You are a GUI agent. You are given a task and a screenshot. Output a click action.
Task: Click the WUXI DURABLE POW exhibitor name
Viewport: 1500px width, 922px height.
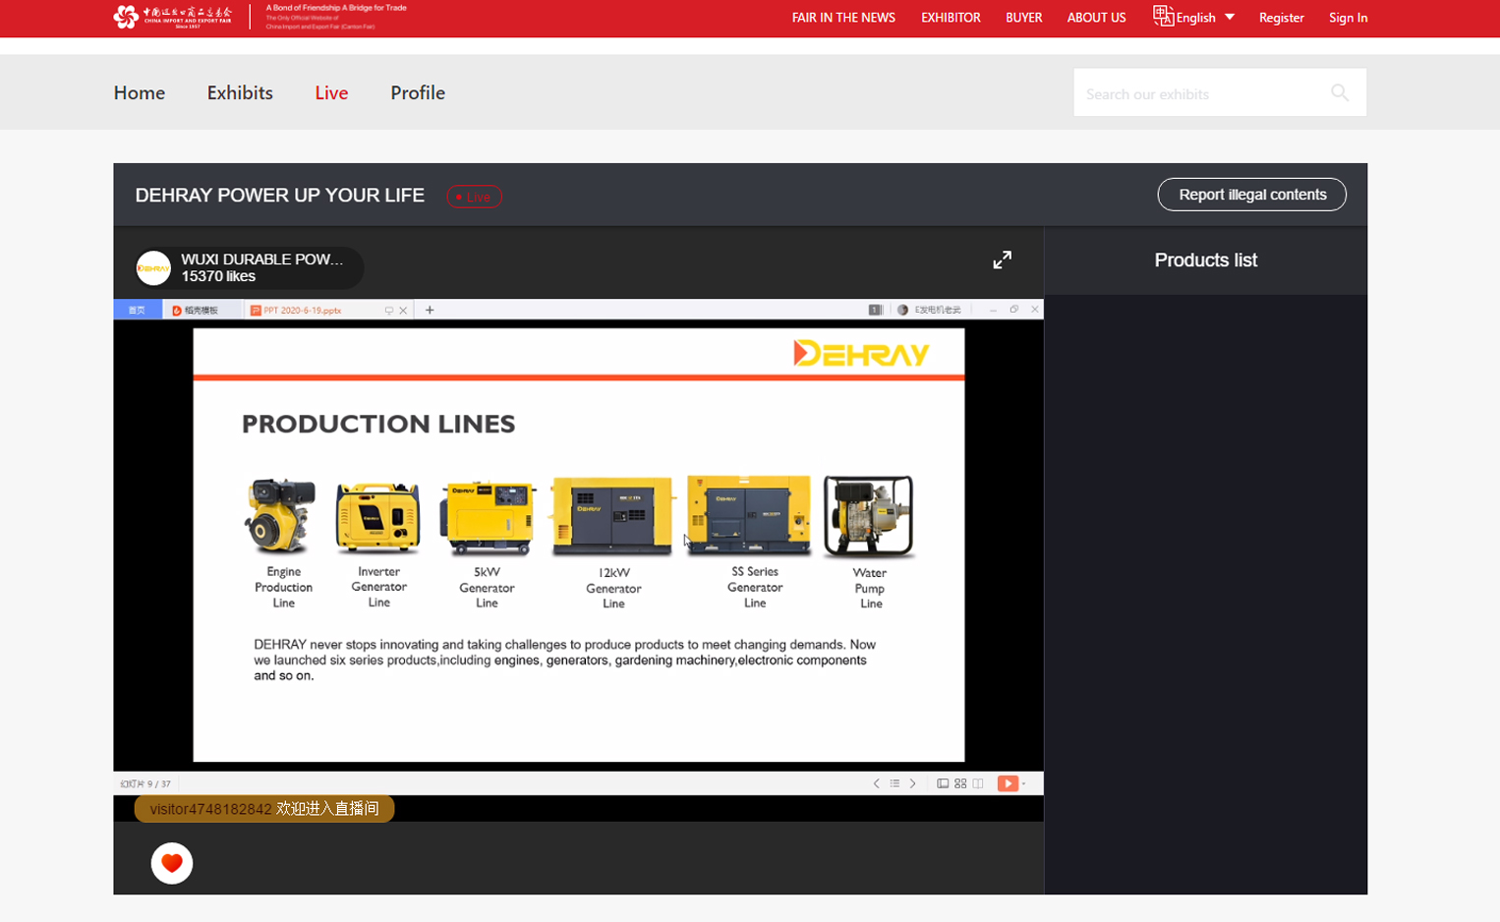[262, 259]
